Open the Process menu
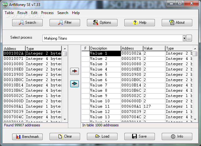The width and height of the screenshot is (201, 146). [x=47, y=13]
